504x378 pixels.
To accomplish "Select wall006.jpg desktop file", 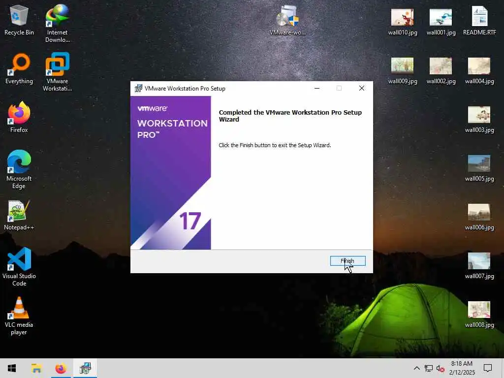I will pyautogui.click(x=479, y=217).
